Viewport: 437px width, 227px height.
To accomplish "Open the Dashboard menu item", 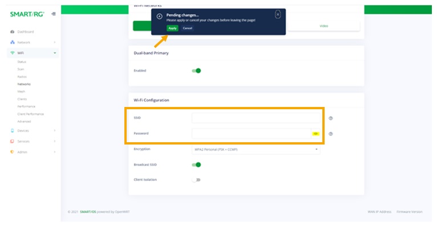I will [x=25, y=32].
